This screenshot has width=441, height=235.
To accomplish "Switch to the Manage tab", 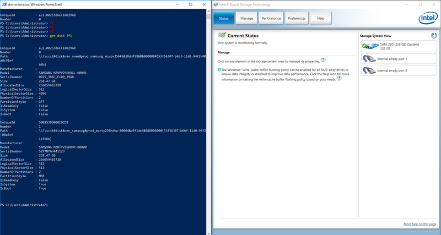I will 246,18.
